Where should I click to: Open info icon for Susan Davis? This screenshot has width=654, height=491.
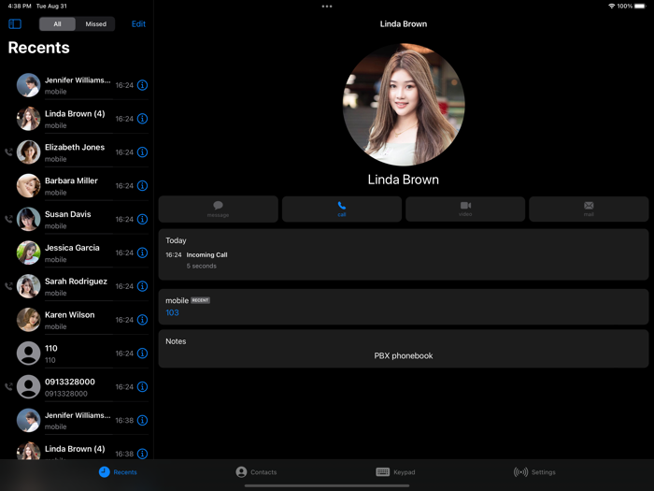pos(142,219)
